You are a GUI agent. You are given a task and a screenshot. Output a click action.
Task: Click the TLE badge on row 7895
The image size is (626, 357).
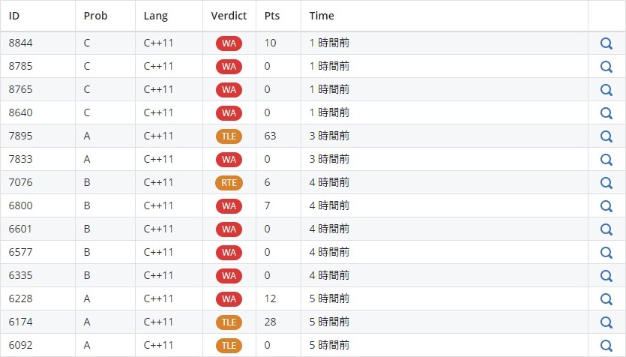[229, 136]
